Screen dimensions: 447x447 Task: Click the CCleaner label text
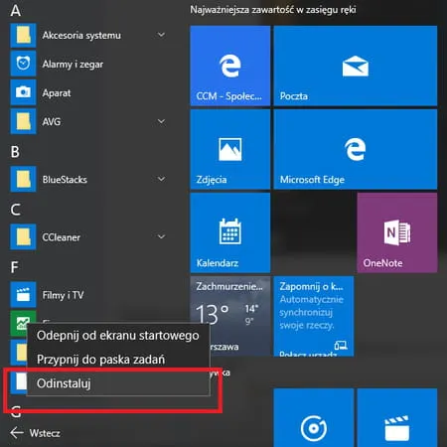pyautogui.click(x=62, y=237)
